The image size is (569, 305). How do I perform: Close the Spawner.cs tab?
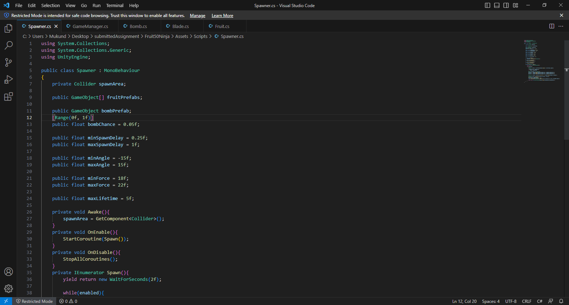(x=56, y=26)
